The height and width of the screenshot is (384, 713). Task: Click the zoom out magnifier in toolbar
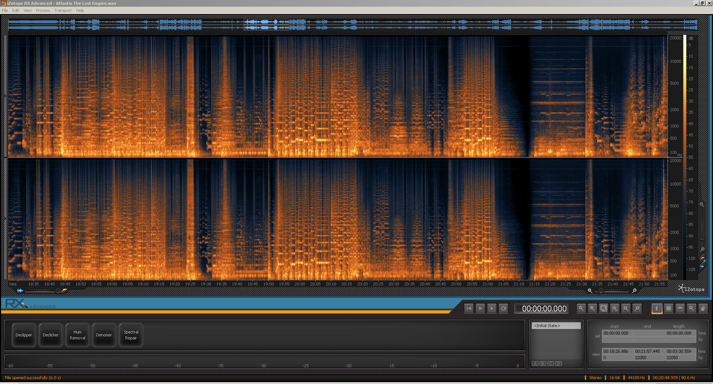[x=592, y=309]
